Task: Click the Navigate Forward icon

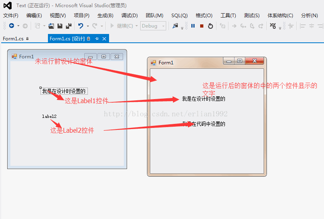Action: (x=25, y=26)
